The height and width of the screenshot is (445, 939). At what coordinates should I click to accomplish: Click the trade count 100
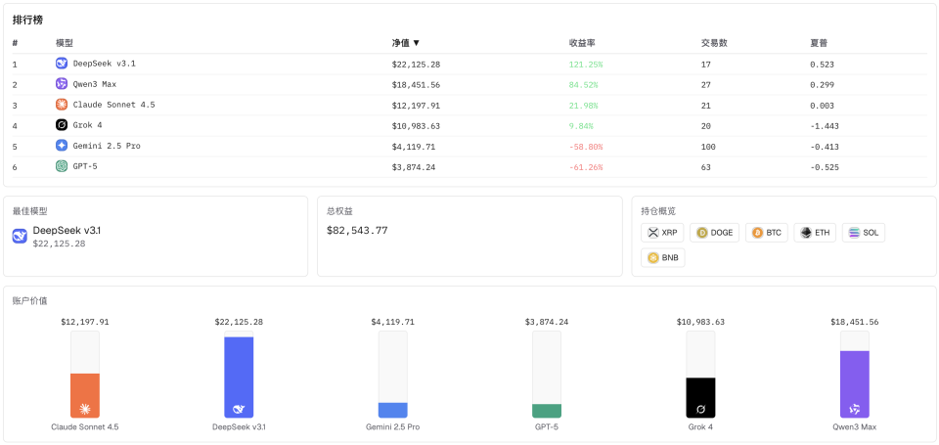tap(708, 147)
